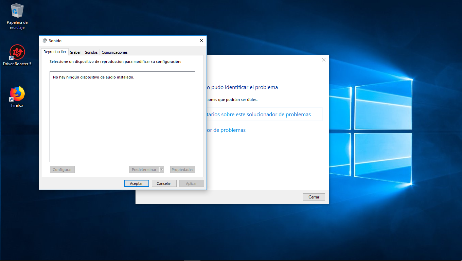Viewport: 462px width, 261px height.
Task: Click the Sonido window speaker icon
Action: pos(45,41)
